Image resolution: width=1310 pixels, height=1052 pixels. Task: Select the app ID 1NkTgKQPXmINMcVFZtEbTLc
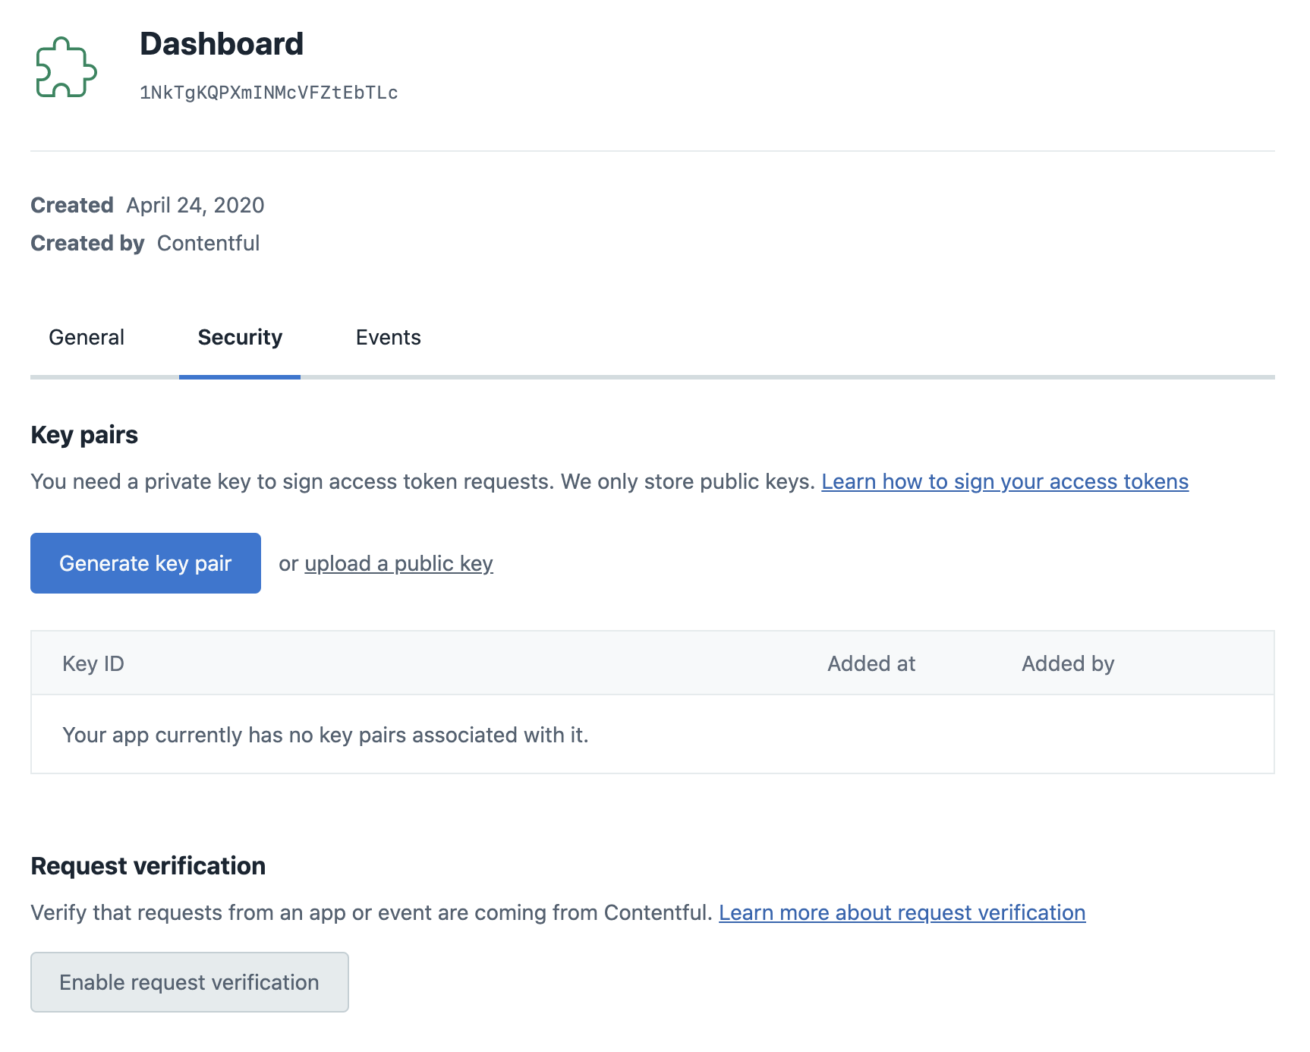[268, 93]
